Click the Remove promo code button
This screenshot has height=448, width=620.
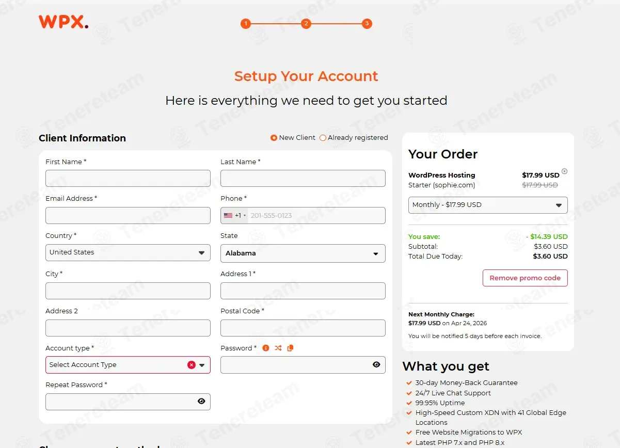tap(525, 278)
